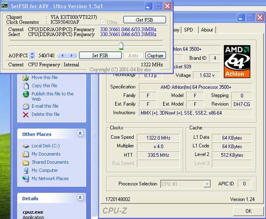Screen dimensions: 266x219
Task: Click the Level 2 value 512 KBytes
Action: tap(232, 155)
